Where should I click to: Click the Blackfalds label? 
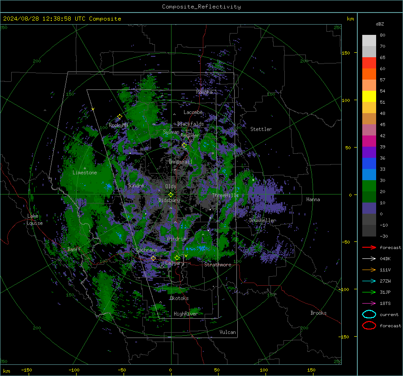click(x=190, y=124)
